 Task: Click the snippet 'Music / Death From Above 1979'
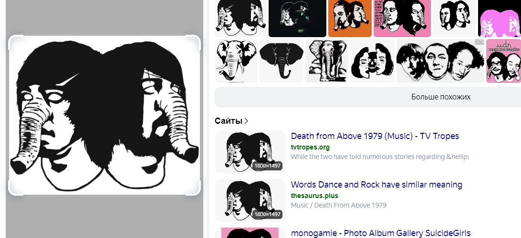pyautogui.click(x=339, y=205)
